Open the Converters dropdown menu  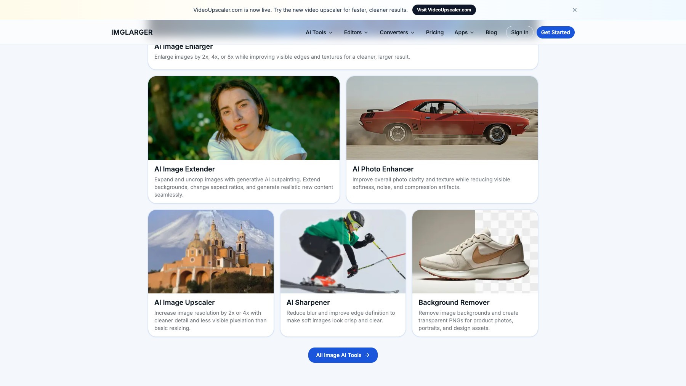click(397, 32)
